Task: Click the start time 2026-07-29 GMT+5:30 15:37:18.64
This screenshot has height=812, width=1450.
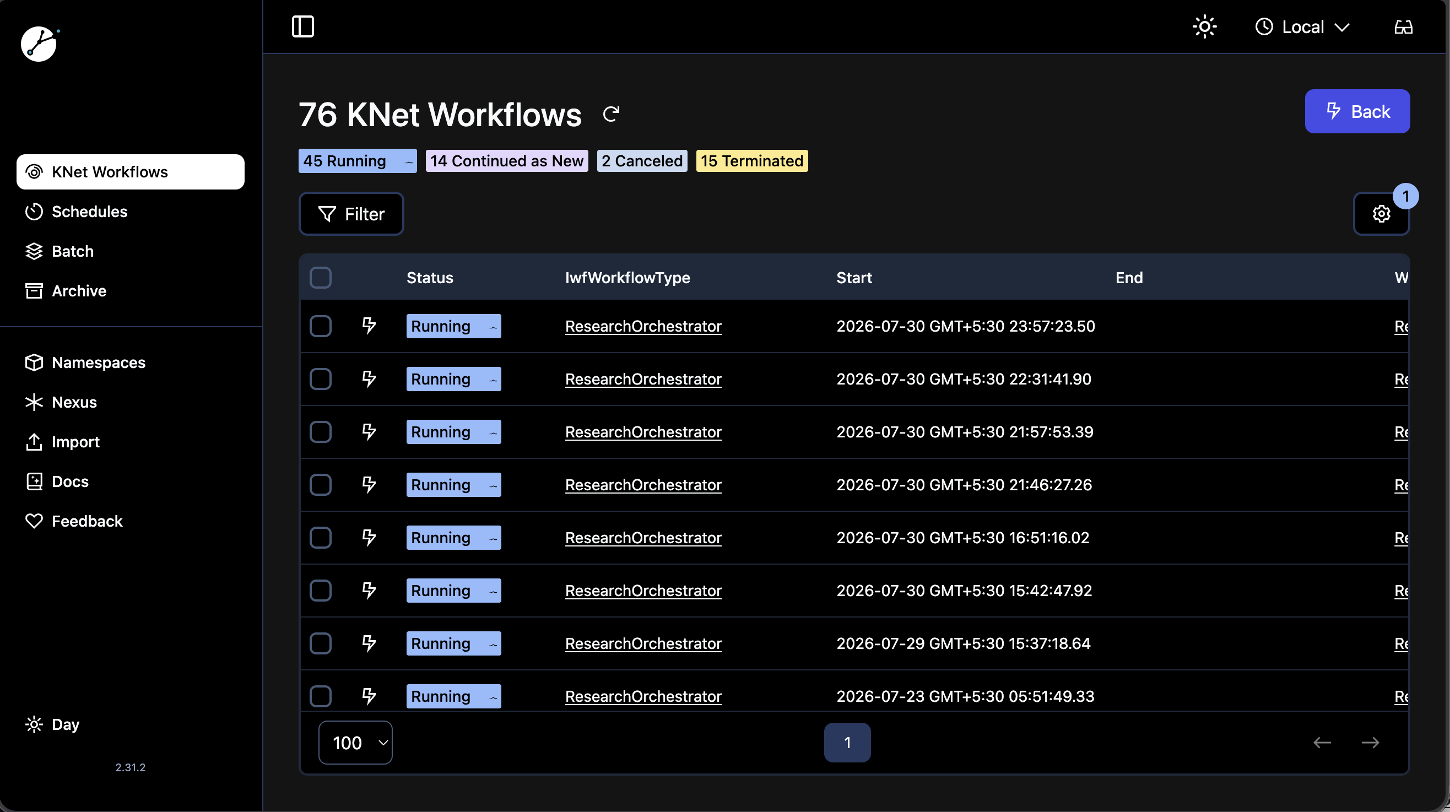Action: pos(964,643)
